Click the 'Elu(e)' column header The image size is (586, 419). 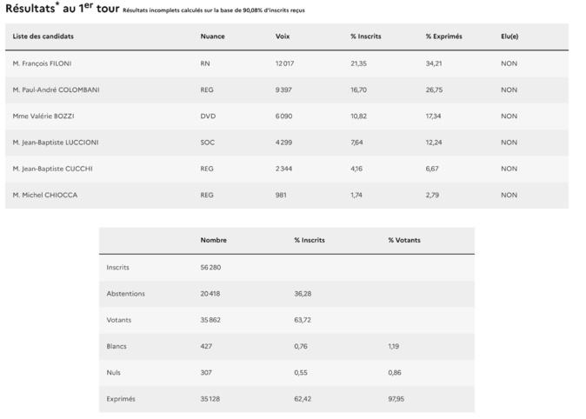click(x=512, y=37)
